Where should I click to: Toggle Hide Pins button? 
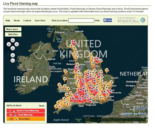pyautogui.click(x=13, y=34)
